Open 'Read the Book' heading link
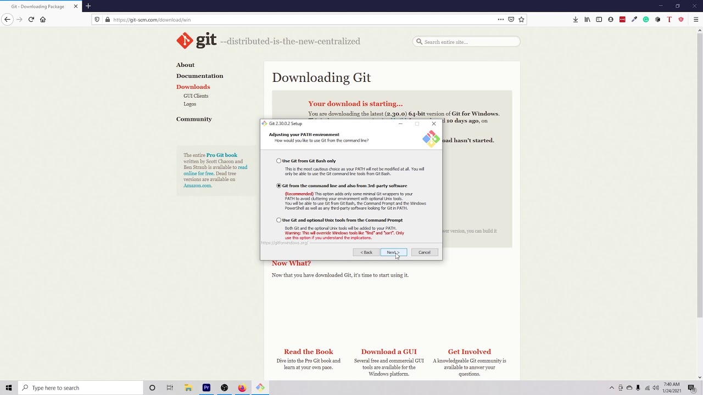This screenshot has height=395, width=703. (x=309, y=352)
